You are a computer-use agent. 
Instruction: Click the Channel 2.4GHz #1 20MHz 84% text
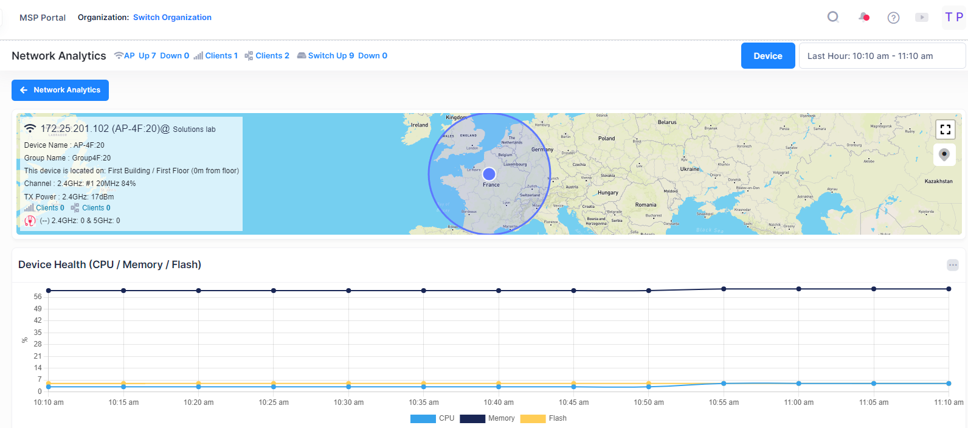[x=80, y=184]
